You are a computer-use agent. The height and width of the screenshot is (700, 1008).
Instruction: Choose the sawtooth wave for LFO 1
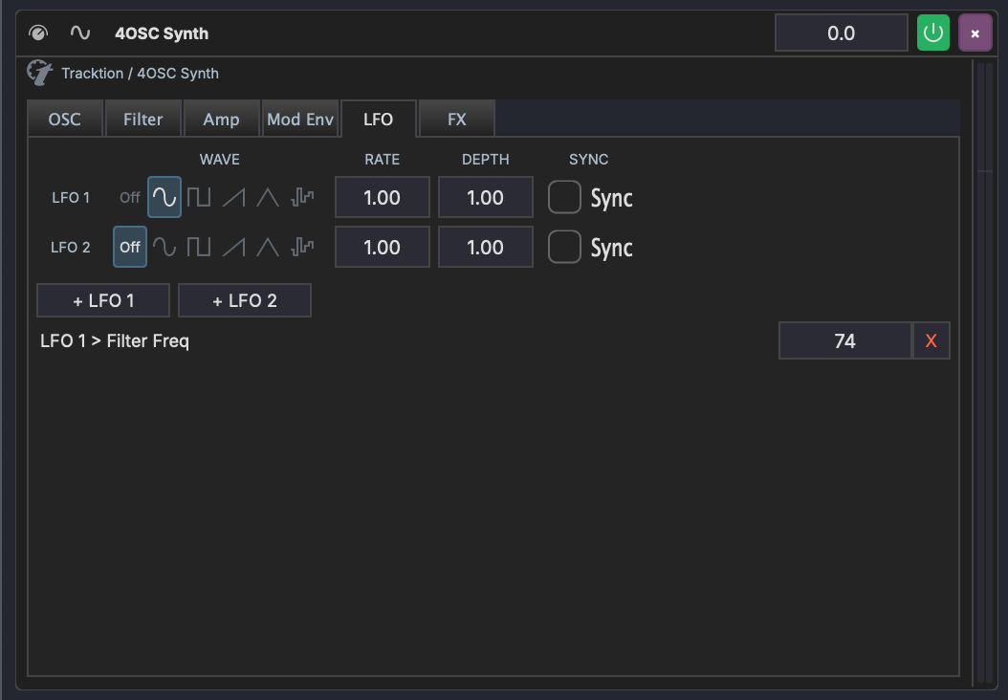pyautogui.click(x=233, y=197)
